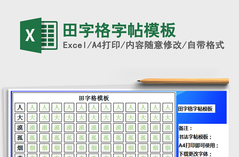Click the note line A4打印即可使用；

point(198,145)
